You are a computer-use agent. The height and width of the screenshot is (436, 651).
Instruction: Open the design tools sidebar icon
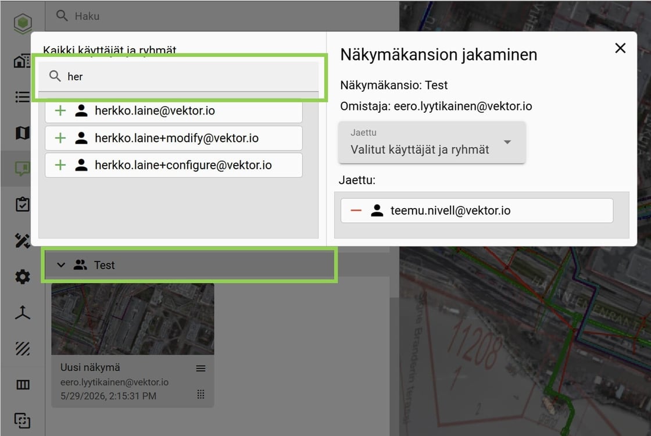(x=23, y=241)
